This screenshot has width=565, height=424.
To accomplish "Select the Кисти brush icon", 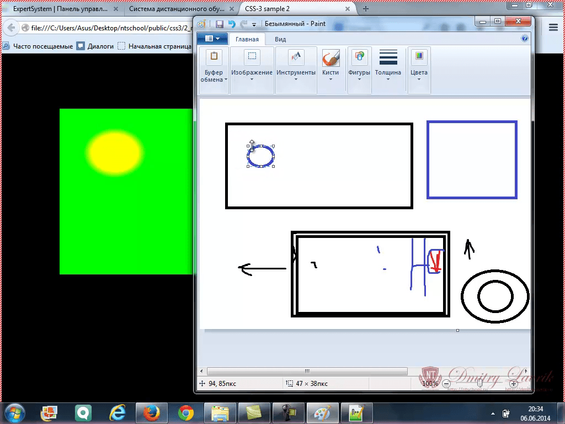I will [331, 57].
